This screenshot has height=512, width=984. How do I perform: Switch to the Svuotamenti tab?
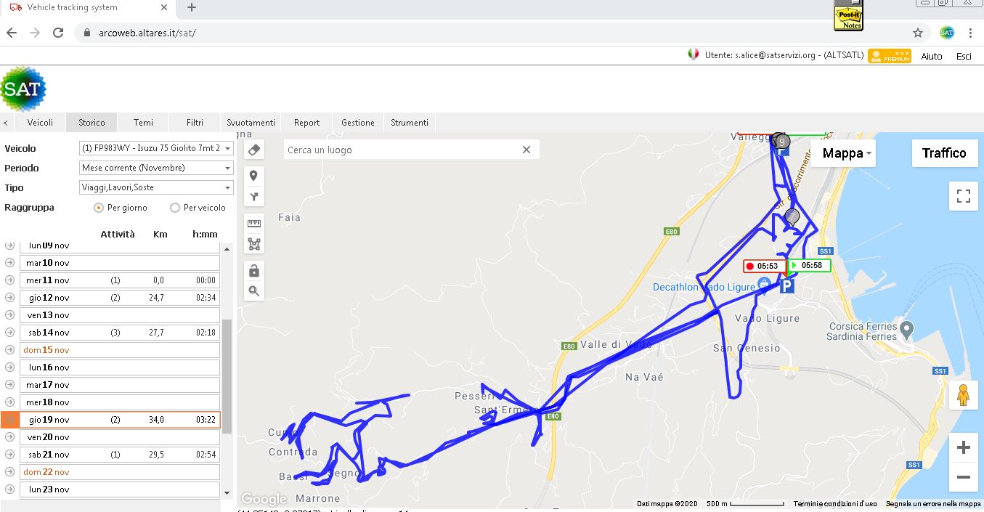tap(251, 123)
